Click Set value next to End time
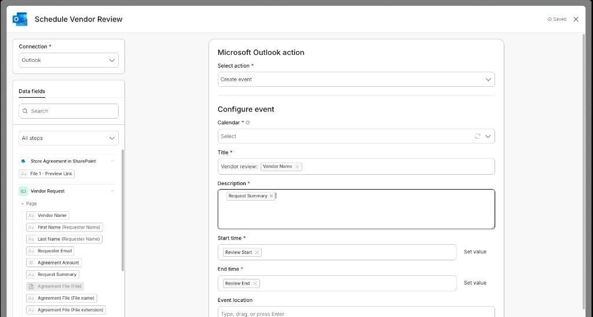This screenshot has height=317, width=593. tap(475, 283)
